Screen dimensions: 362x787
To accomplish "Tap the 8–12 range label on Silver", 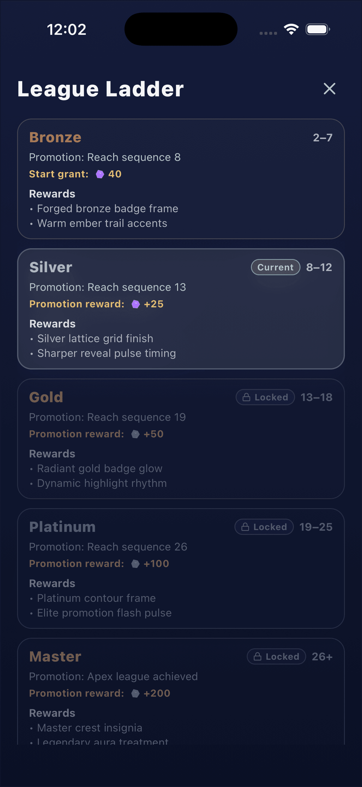I will pyautogui.click(x=319, y=267).
